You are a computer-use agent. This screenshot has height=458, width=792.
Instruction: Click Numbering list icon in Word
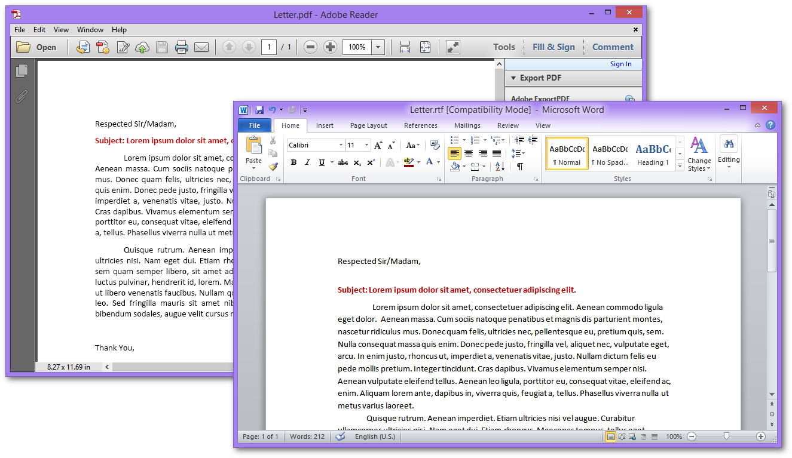[x=475, y=140]
